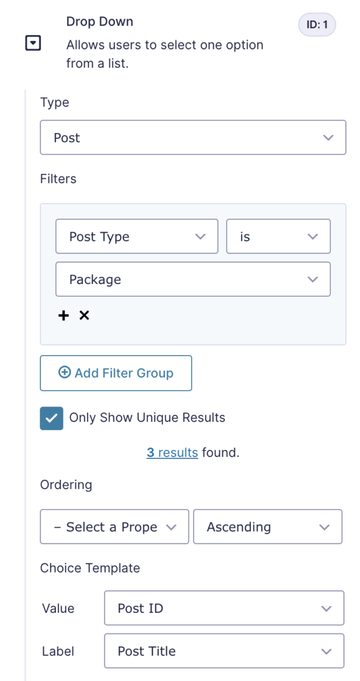This screenshot has width=360, height=681.
Task: Open the Post Type filter dropdown
Action: pos(136,236)
